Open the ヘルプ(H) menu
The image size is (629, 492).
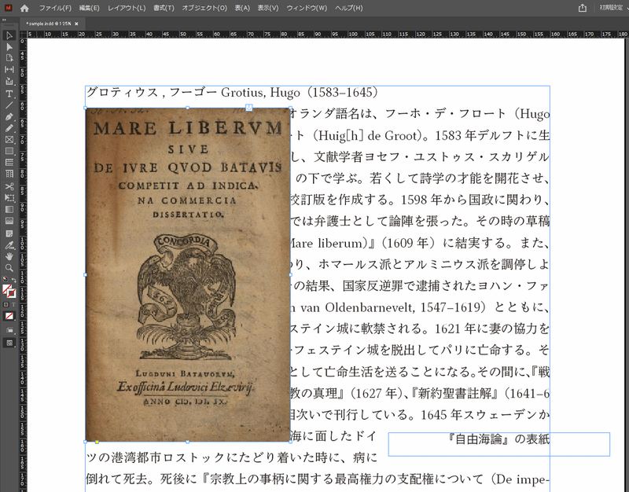(348, 8)
